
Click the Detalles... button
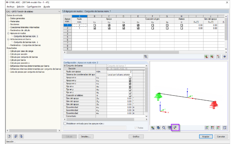pos(86,137)
